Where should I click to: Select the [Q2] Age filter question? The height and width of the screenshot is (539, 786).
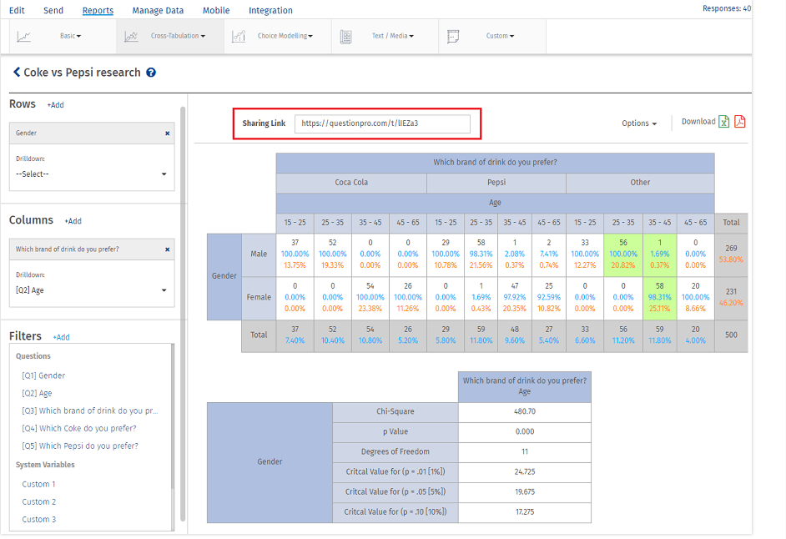pos(37,393)
